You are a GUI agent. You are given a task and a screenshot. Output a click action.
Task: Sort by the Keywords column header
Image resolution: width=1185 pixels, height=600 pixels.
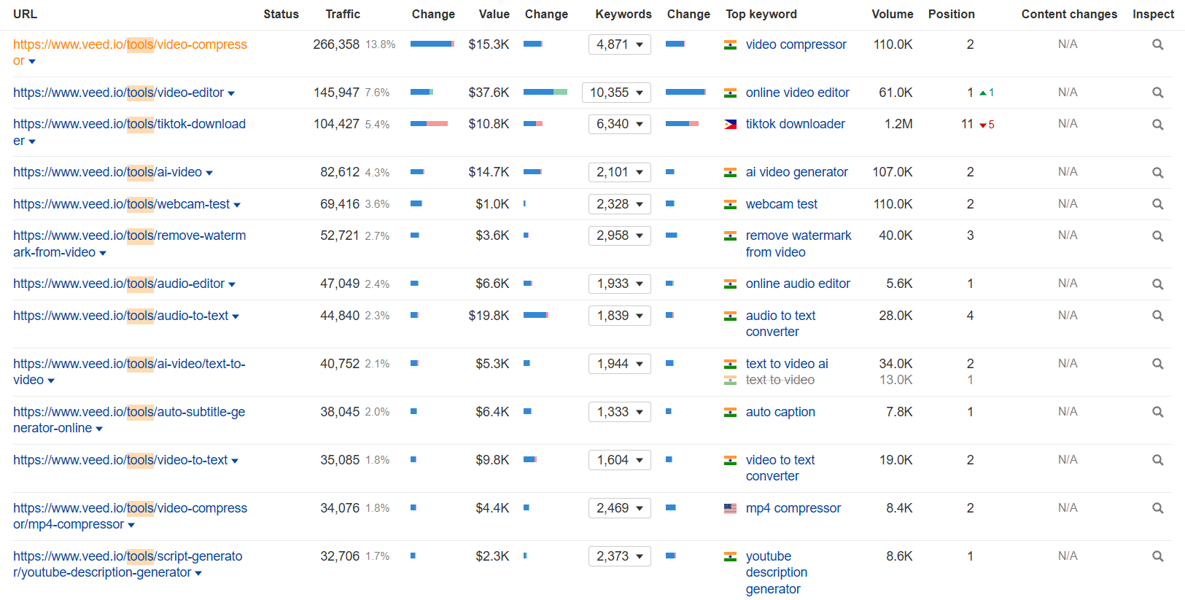pyautogui.click(x=623, y=14)
